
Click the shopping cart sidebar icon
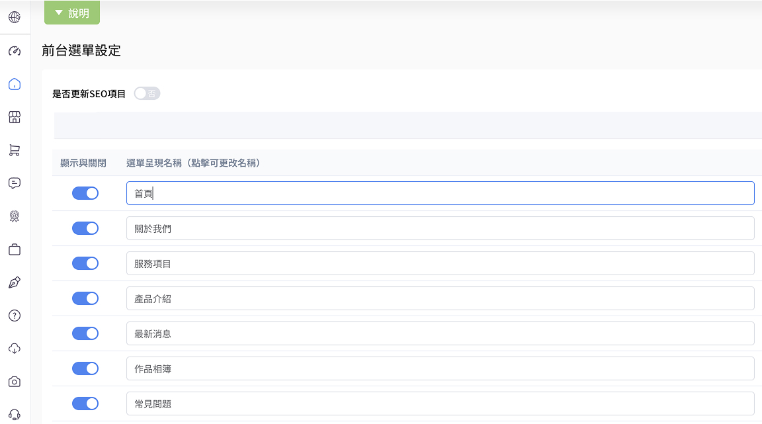[15, 150]
